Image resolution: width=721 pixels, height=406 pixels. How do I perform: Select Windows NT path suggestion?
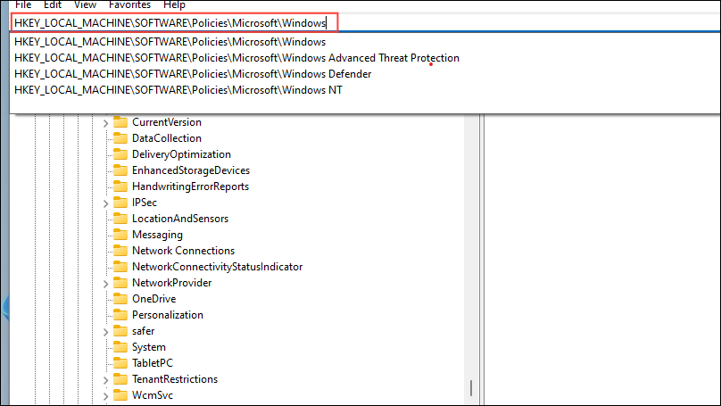coord(178,90)
